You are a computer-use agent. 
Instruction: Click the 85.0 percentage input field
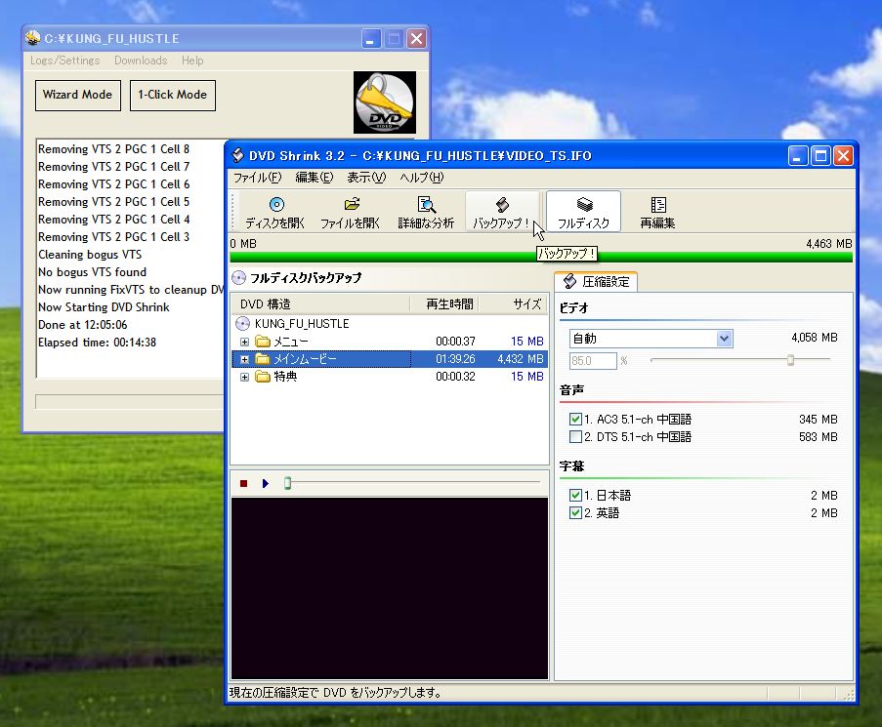click(x=593, y=361)
